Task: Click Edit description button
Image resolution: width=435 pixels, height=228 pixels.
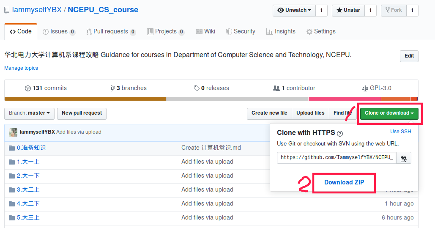Action: (x=409, y=56)
